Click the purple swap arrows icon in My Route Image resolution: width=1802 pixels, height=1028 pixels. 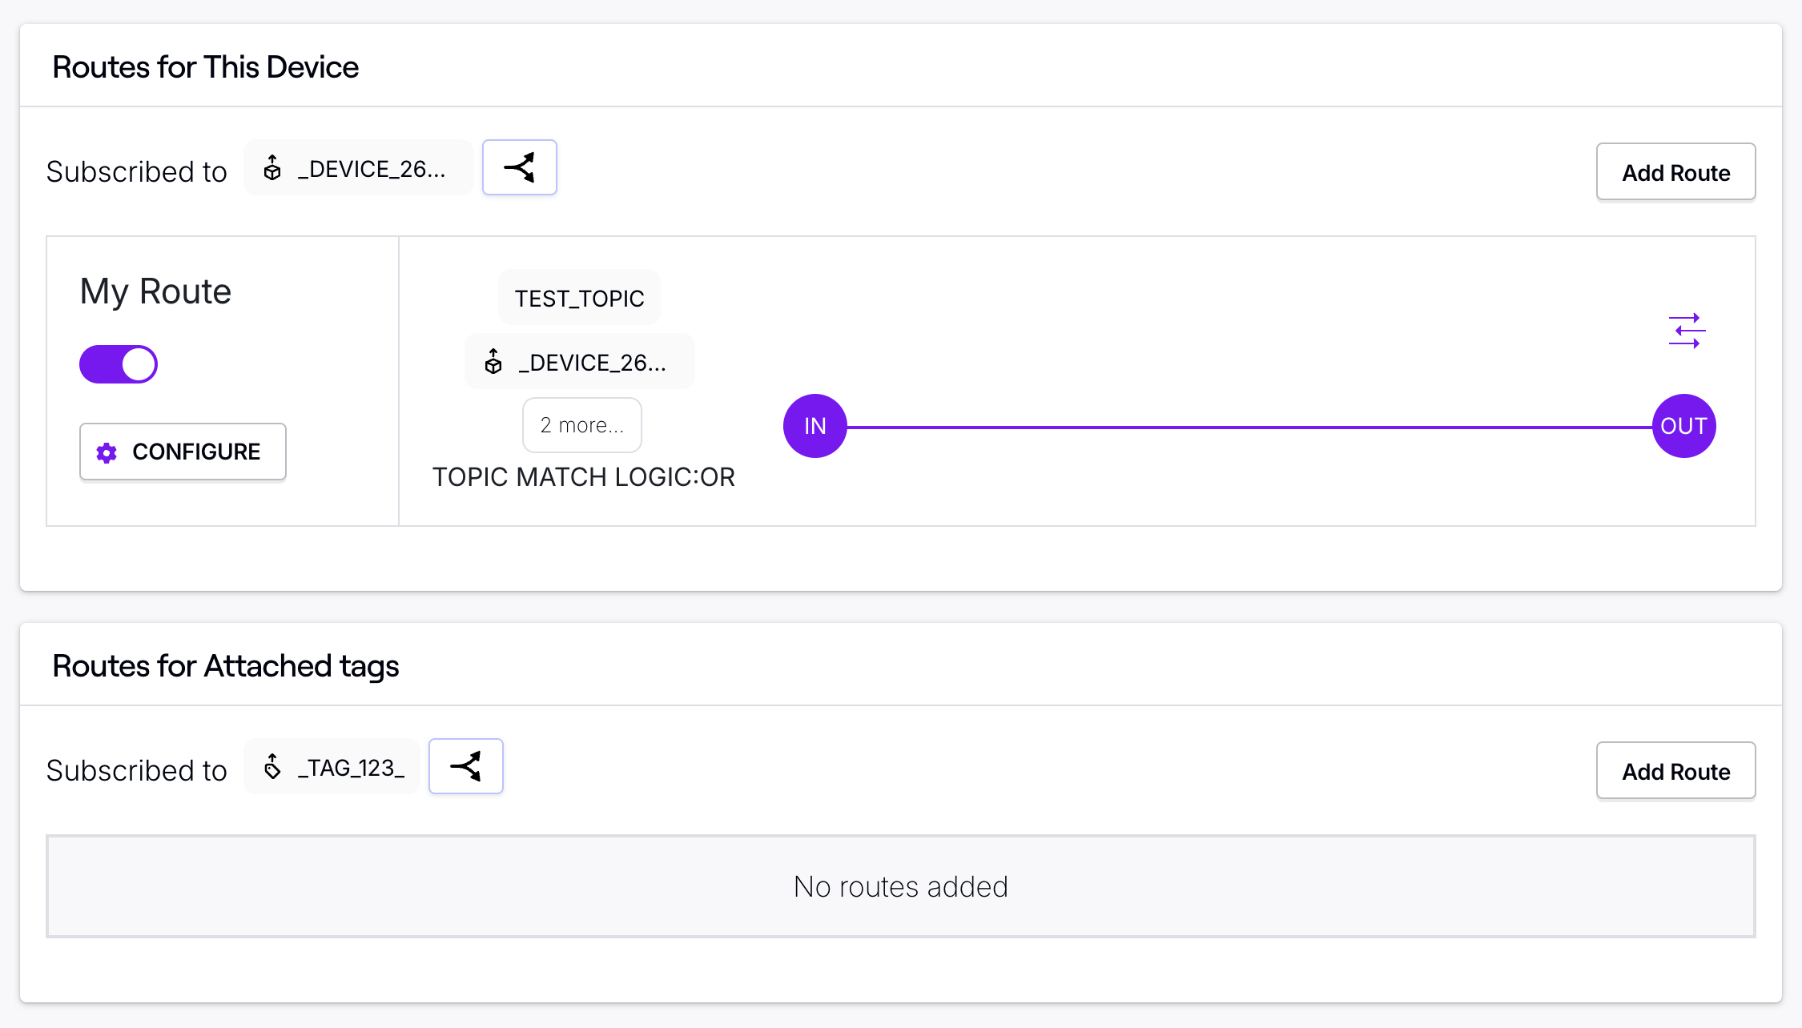coord(1687,331)
